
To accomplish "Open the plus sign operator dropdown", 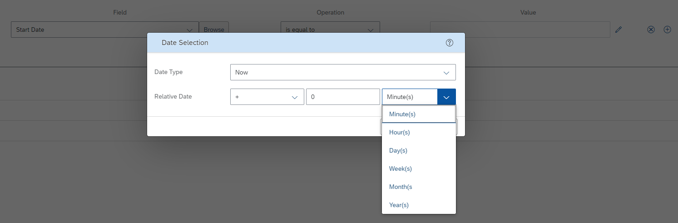I will [x=267, y=97].
